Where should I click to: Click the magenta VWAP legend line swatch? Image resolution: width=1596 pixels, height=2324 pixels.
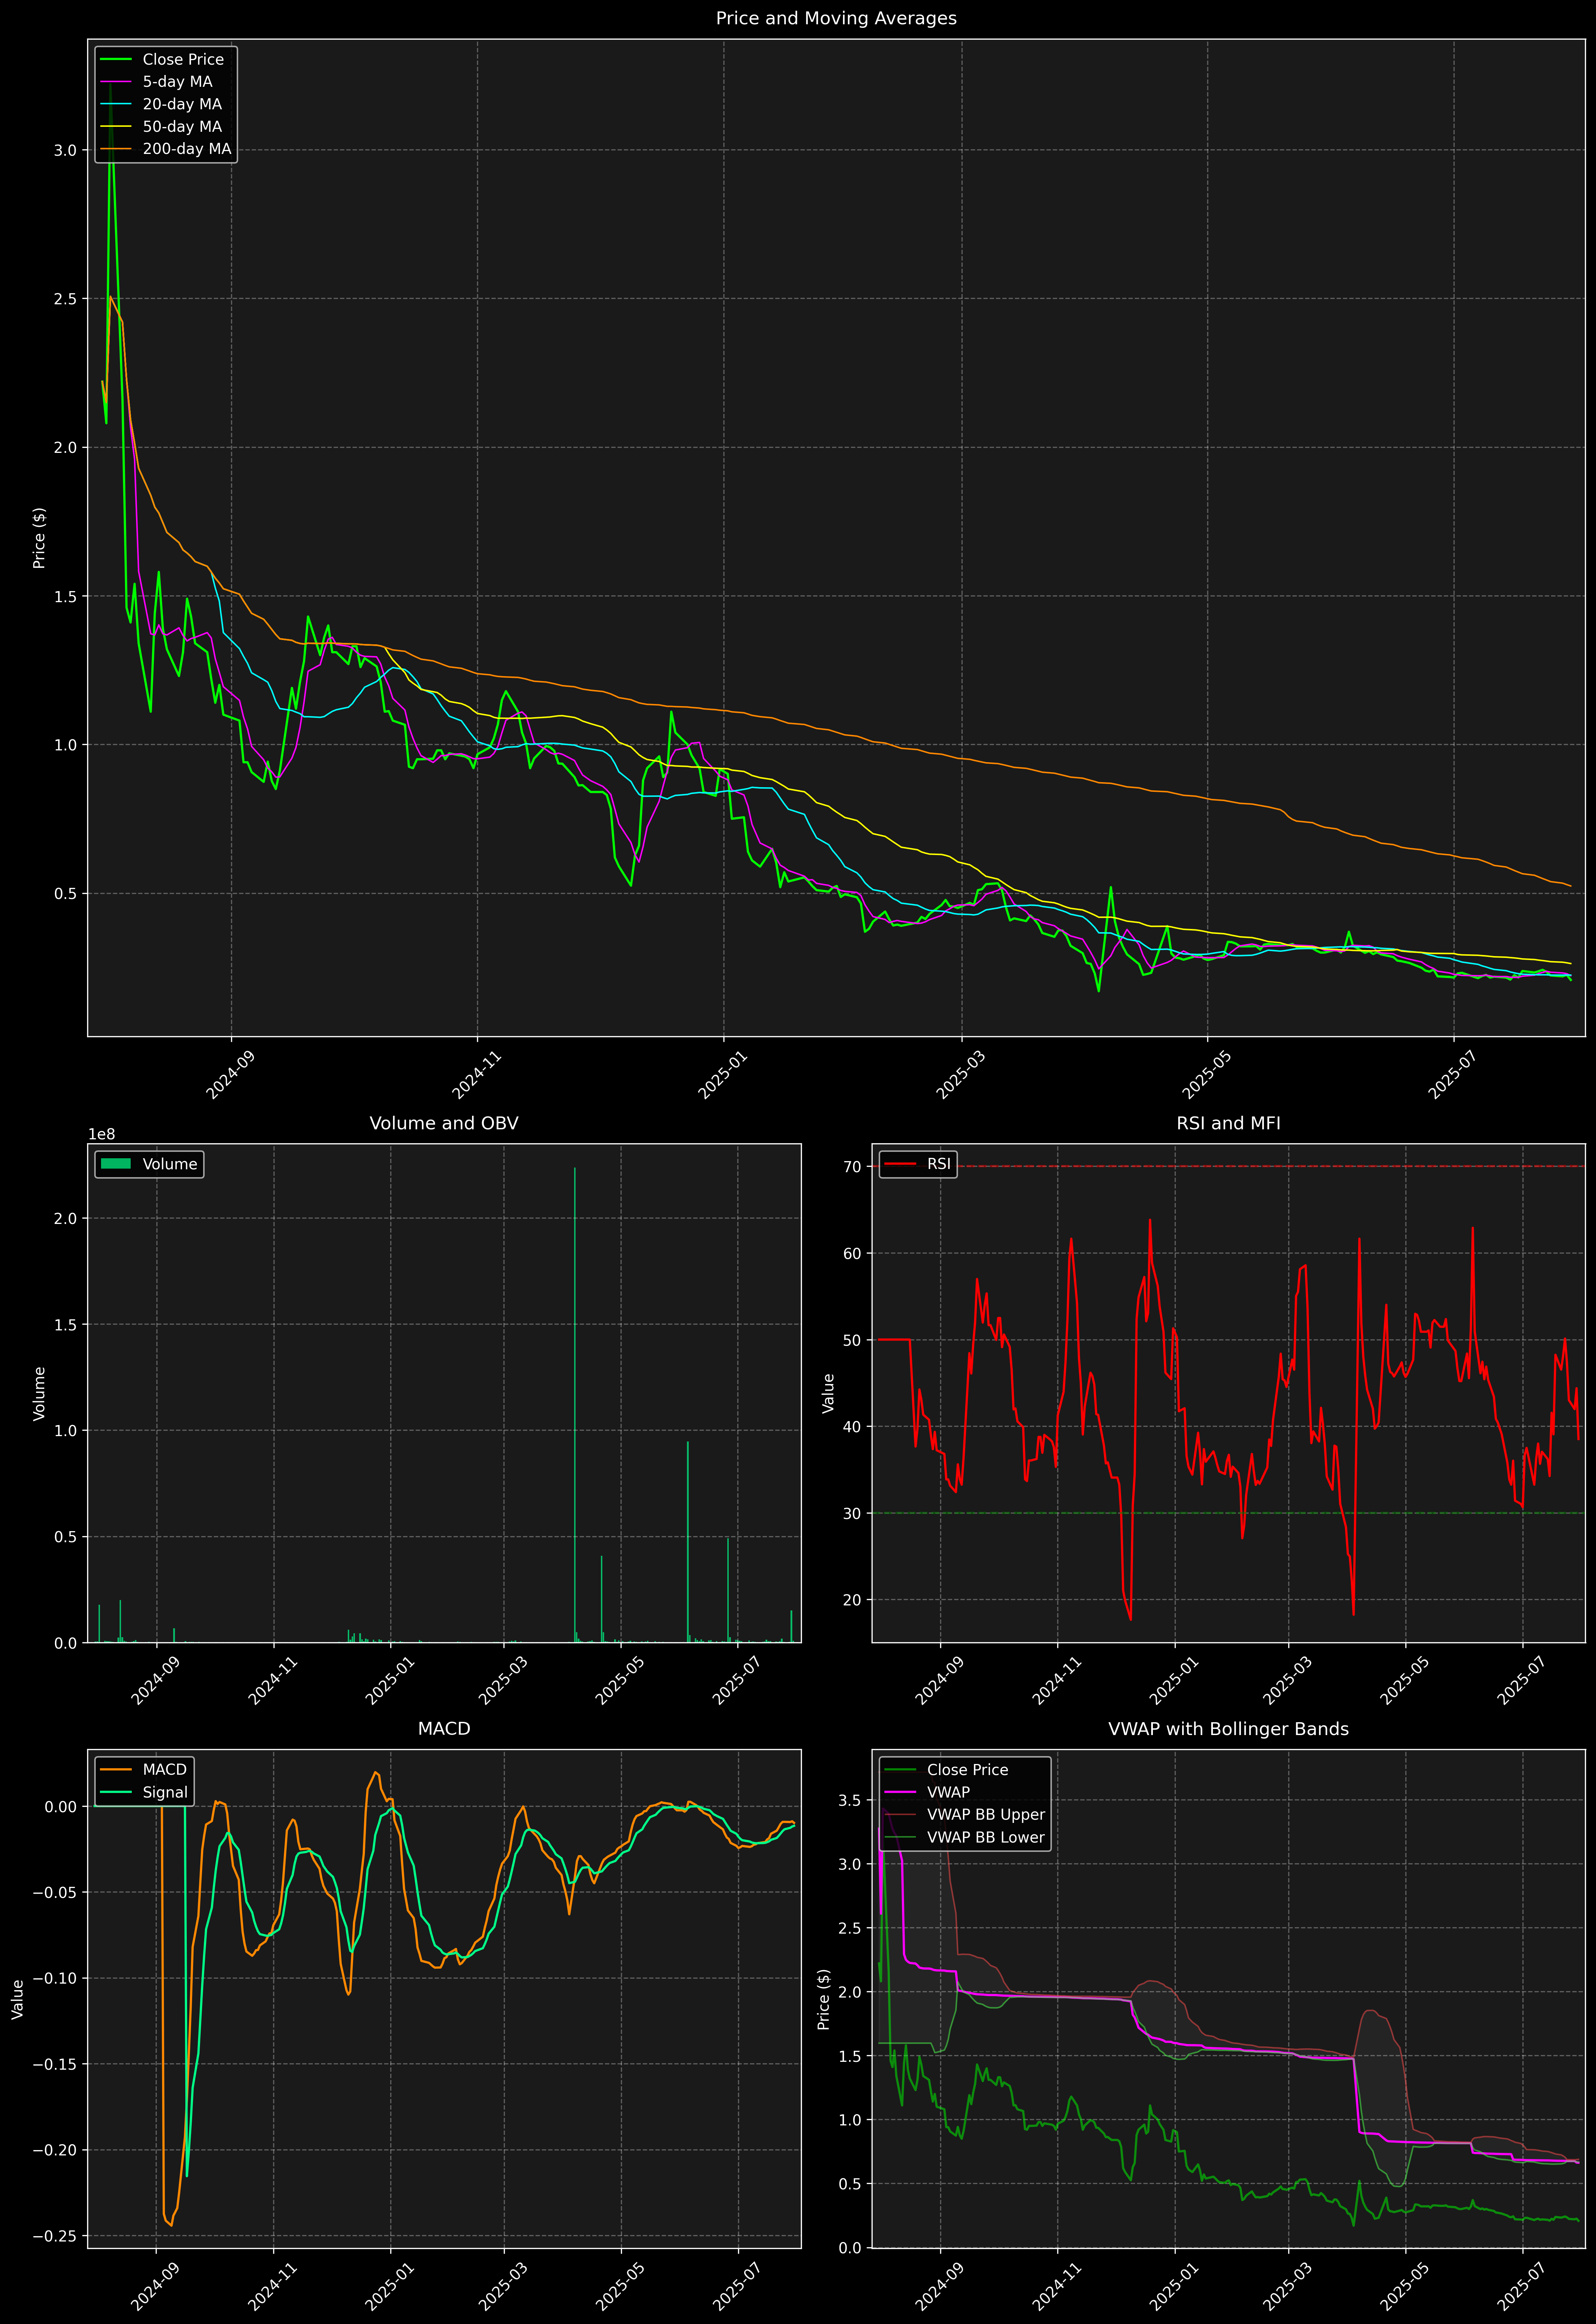pos(900,1792)
